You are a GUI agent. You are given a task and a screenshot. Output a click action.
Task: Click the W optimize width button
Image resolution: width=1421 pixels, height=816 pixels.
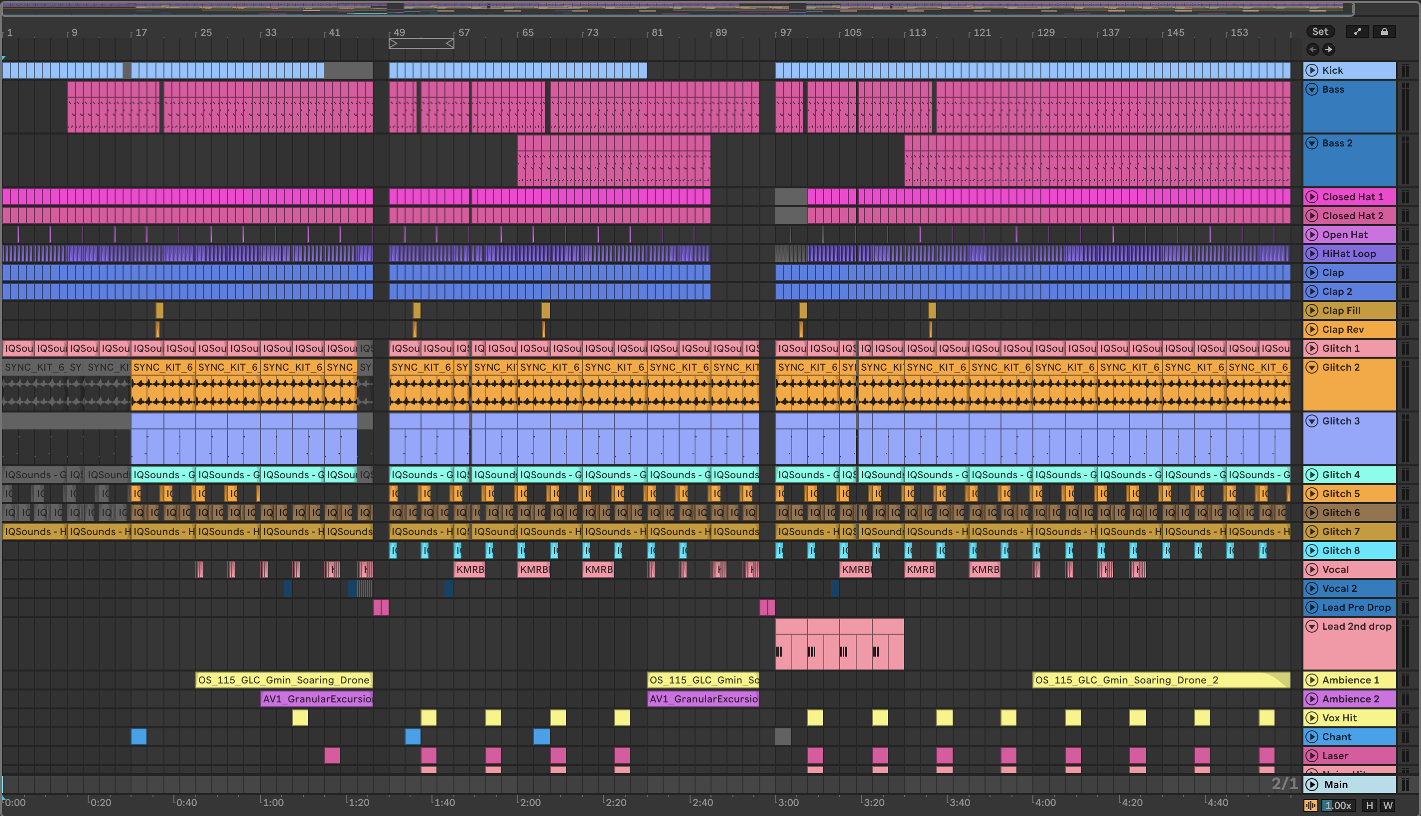coord(1387,806)
